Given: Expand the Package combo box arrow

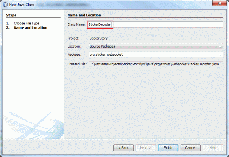Looking at the screenshot, I should click(220, 54).
